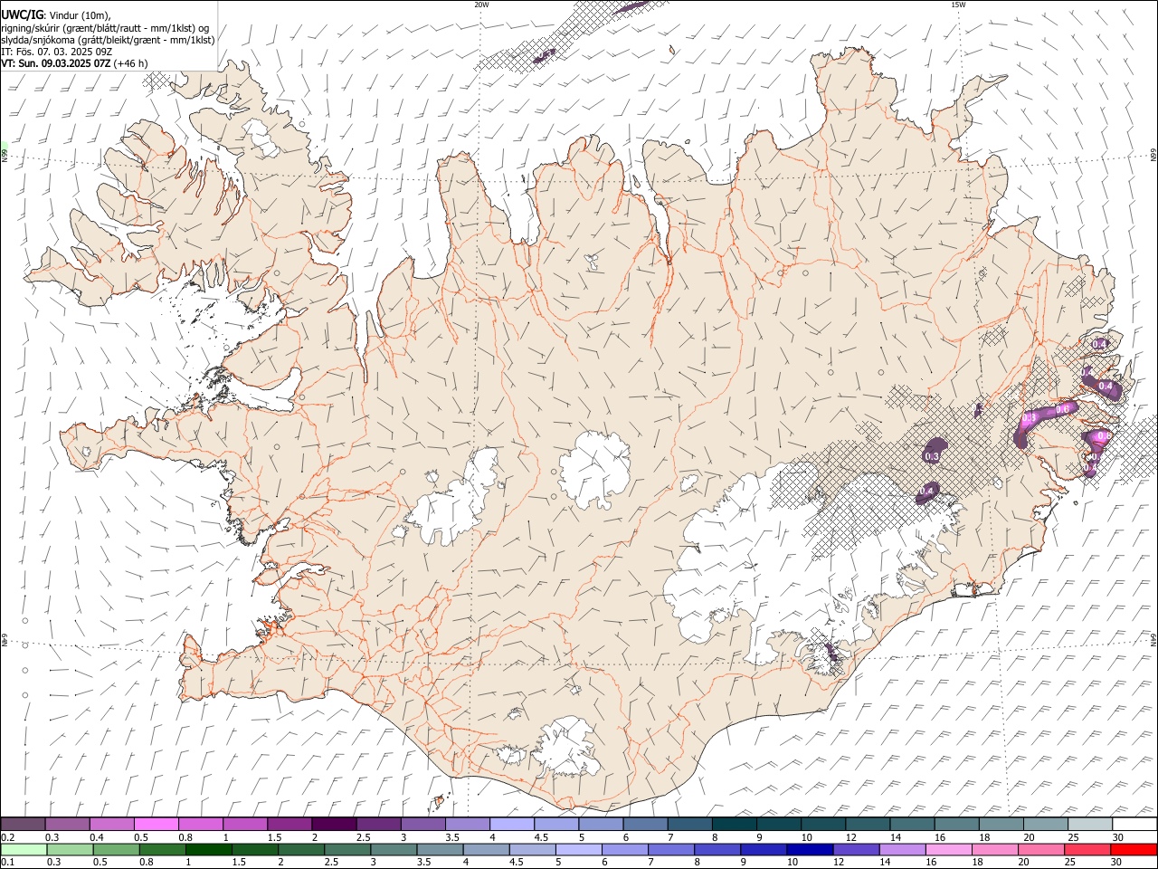
Task: Click the 'slydda/snjókoma' legend description line
Action: pyautogui.click(x=108, y=40)
